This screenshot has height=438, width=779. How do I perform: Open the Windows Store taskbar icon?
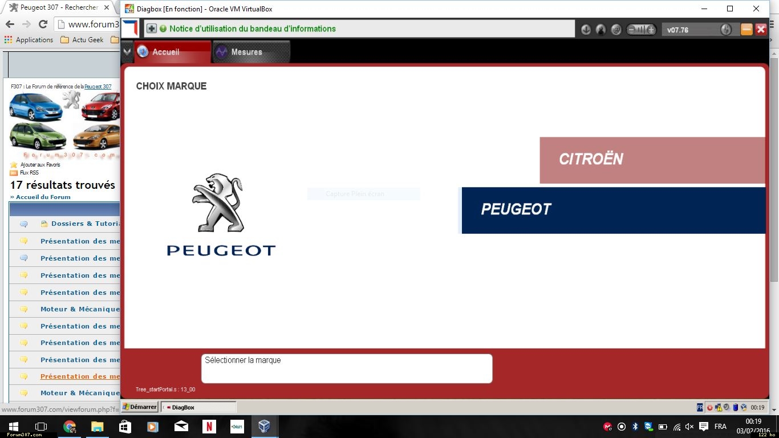click(x=125, y=427)
